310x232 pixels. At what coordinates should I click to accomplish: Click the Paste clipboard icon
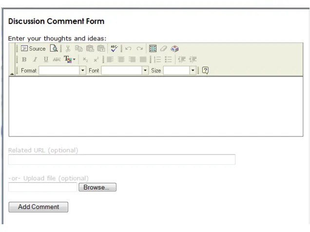(x=90, y=48)
